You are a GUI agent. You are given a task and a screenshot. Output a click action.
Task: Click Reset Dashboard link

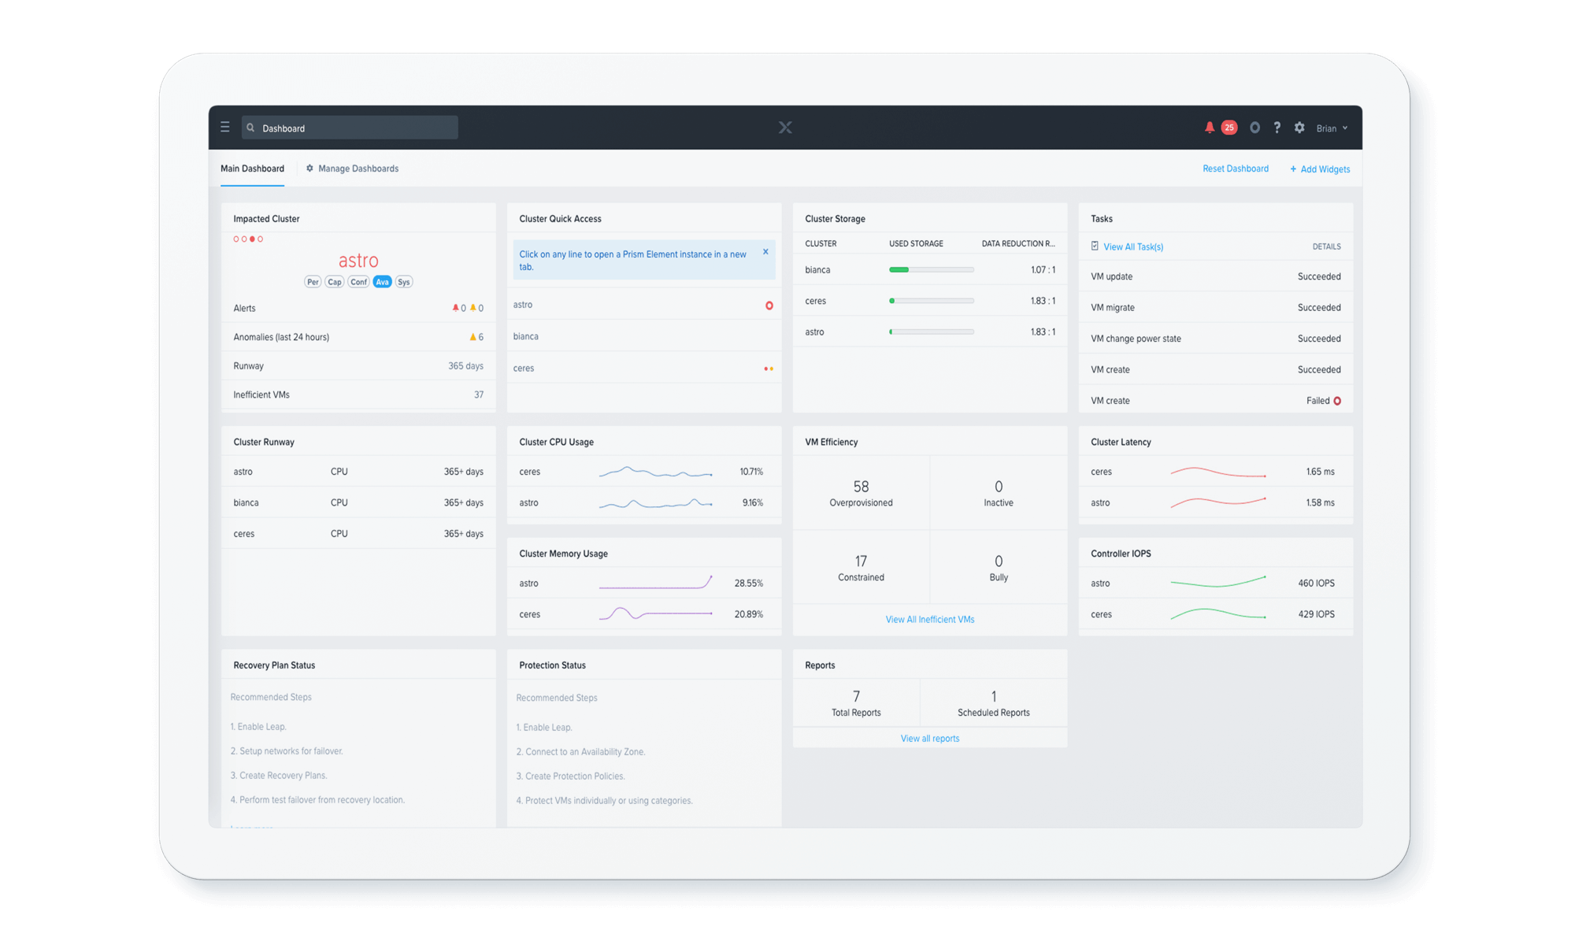click(x=1235, y=169)
